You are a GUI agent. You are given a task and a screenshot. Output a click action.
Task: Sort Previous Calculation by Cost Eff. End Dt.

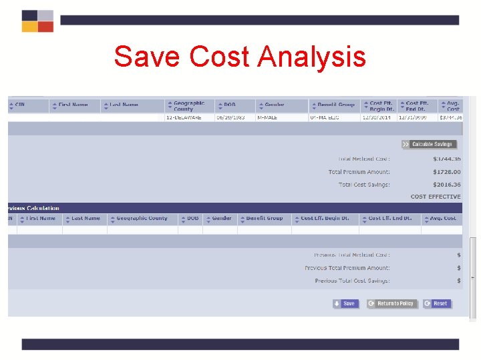click(x=365, y=219)
